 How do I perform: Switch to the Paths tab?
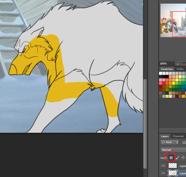tap(180, 69)
